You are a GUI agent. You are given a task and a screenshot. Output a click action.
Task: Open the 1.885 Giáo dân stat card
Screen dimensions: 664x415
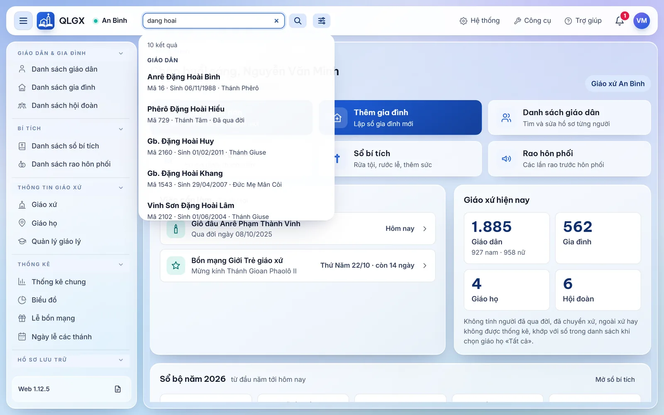[507, 238]
